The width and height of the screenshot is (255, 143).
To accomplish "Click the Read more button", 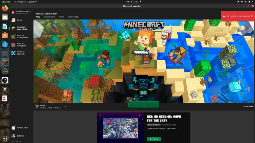I will point(154,139).
